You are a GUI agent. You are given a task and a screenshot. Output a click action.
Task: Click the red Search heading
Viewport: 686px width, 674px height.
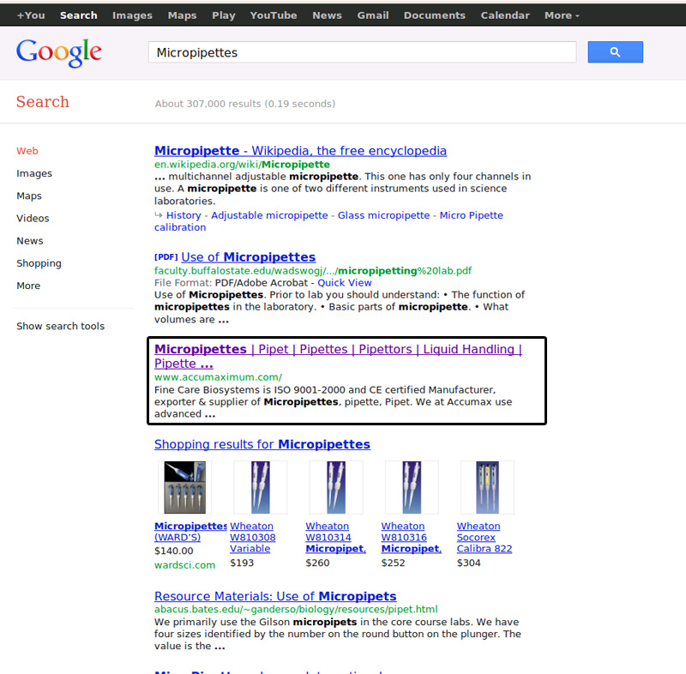click(42, 102)
